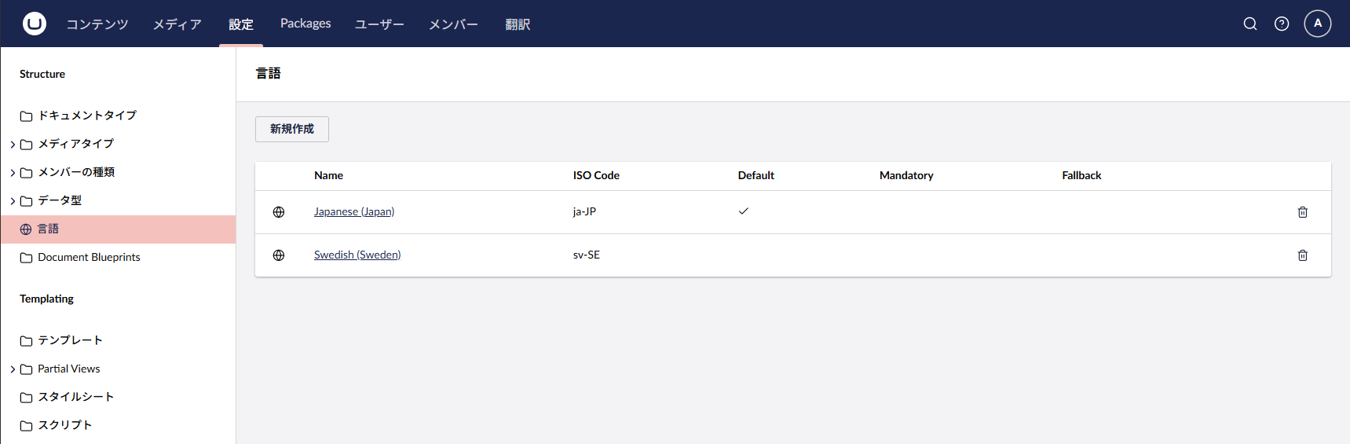The height and width of the screenshot is (444, 1350).
Task: Open the Swedish (Sweden) language link
Action: pos(357,255)
